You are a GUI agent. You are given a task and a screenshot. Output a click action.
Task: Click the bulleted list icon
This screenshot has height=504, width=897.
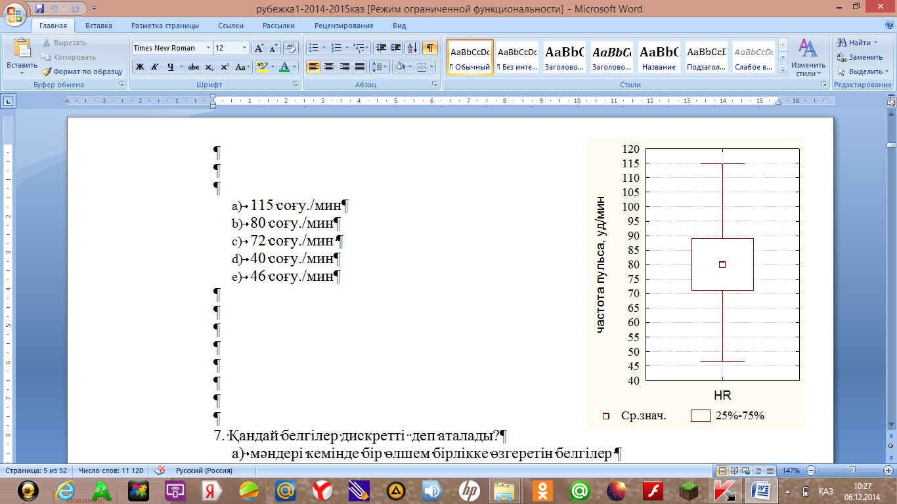click(314, 48)
